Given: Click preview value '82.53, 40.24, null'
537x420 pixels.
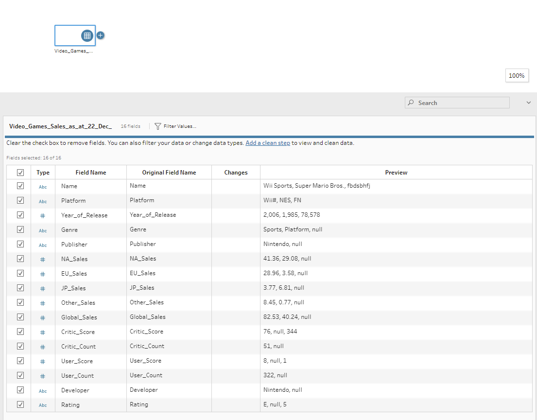Looking at the screenshot, I should coord(287,317).
